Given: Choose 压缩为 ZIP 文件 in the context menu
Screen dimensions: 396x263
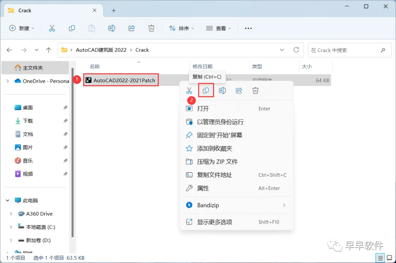Looking at the screenshot, I should coord(236,162).
